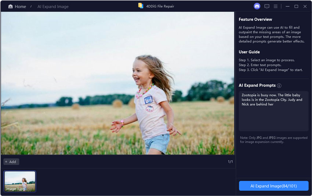This screenshot has height=196, width=312.
Task: Minimize the 4DDiG window
Action: pos(287,6)
